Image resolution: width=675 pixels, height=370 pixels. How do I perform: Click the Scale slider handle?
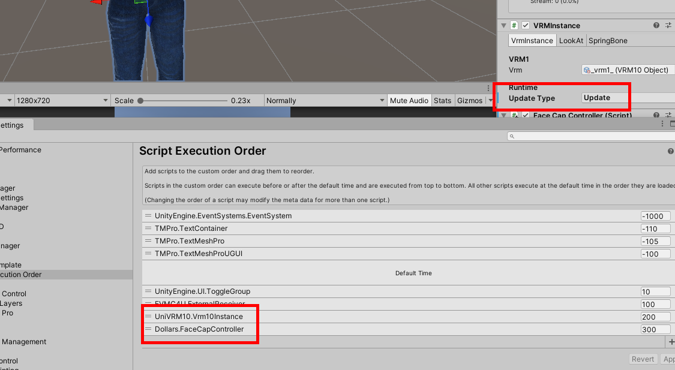pyautogui.click(x=140, y=100)
